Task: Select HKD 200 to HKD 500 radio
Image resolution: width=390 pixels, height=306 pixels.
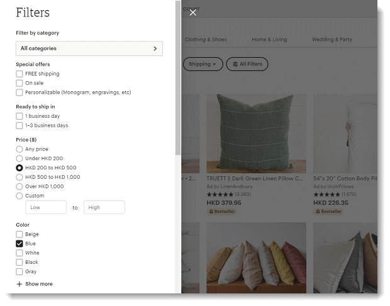Action: pos(19,168)
